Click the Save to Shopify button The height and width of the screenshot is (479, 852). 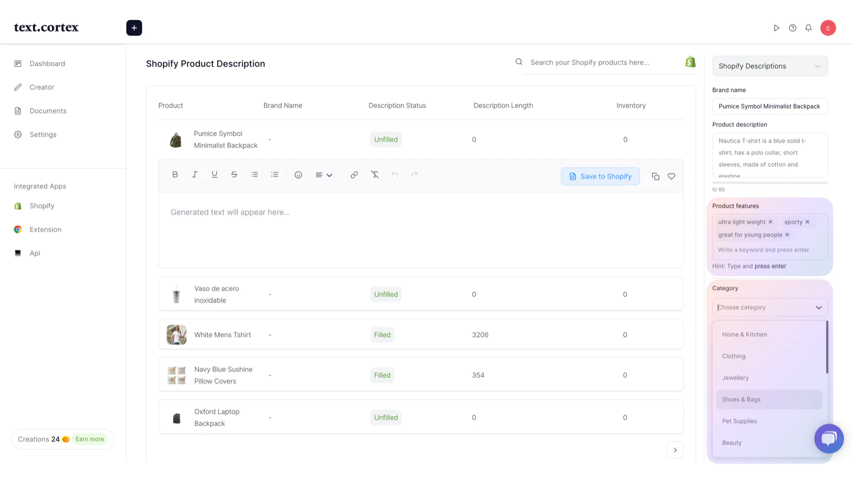click(600, 177)
